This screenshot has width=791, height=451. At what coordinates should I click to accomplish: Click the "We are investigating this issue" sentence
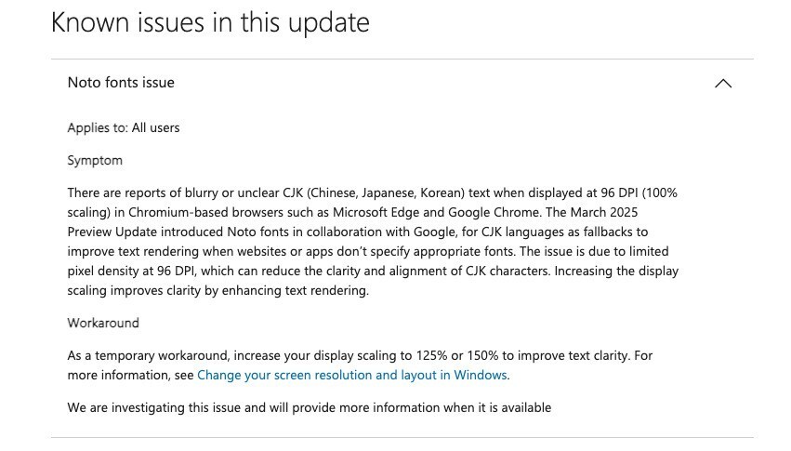pyautogui.click(x=309, y=407)
